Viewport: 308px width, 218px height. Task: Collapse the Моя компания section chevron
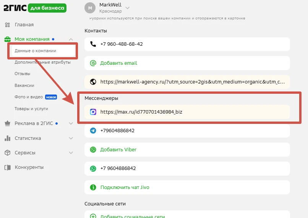(71, 39)
